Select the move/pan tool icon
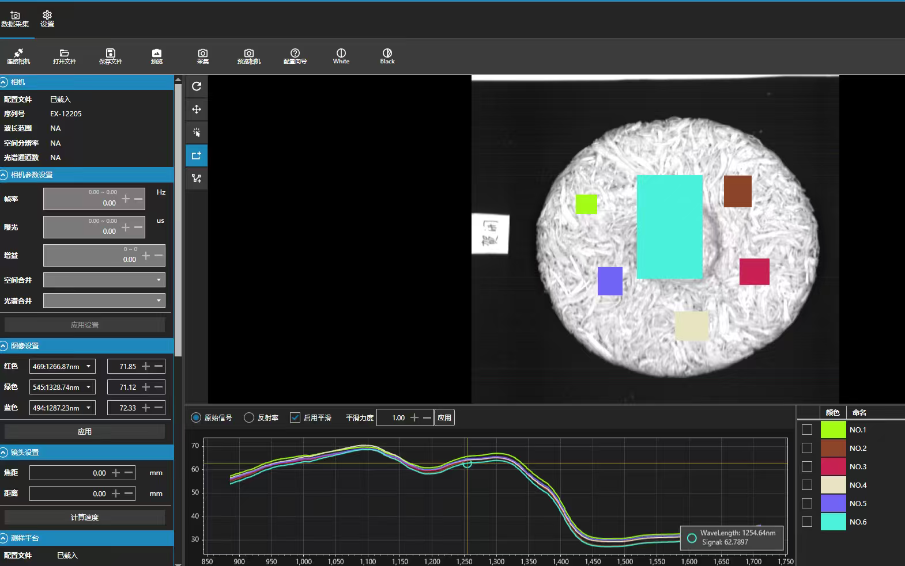 (x=197, y=109)
